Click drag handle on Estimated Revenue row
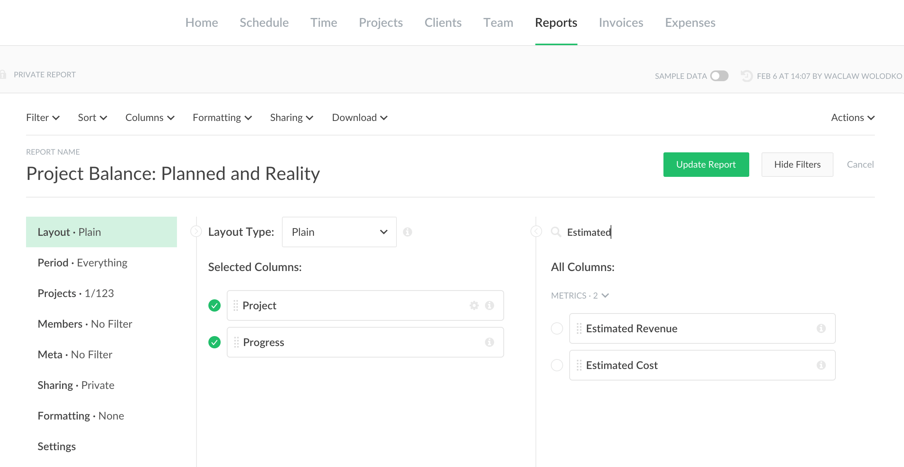The height and width of the screenshot is (467, 904). (579, 328)
